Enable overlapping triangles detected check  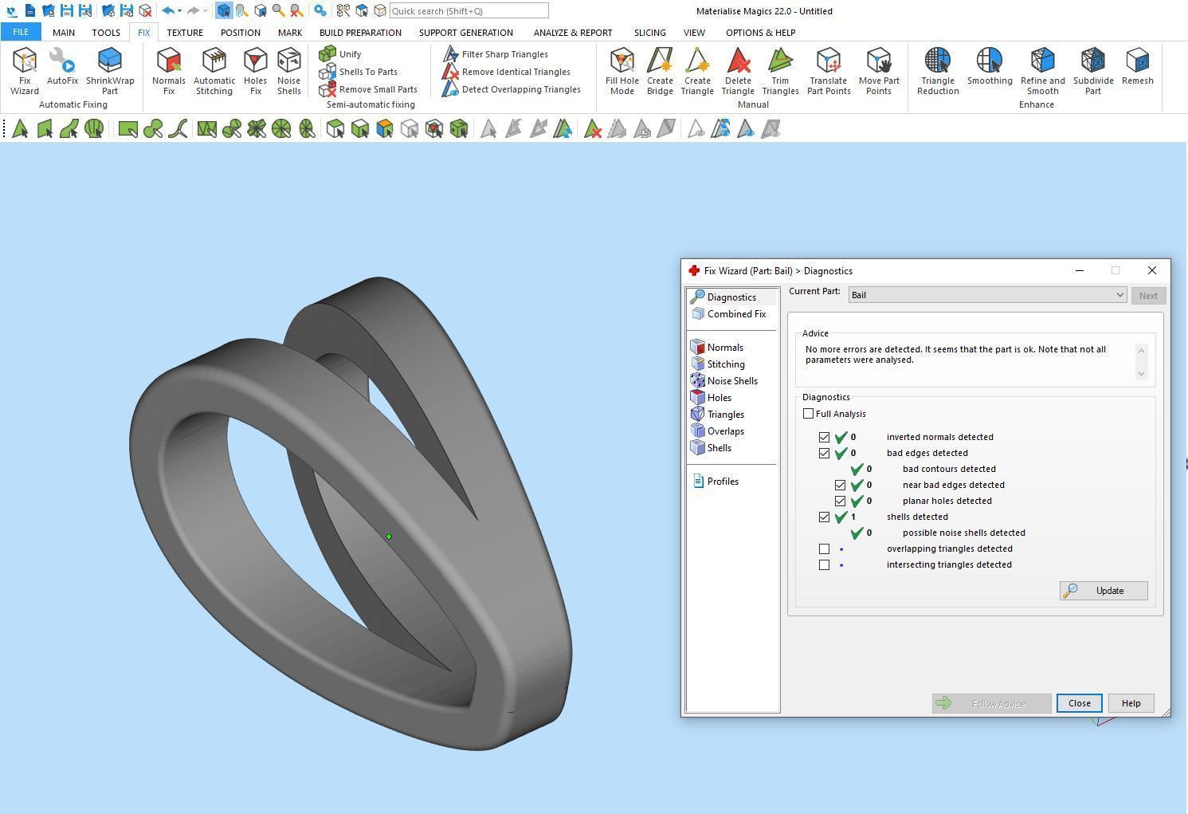[825, 549]
